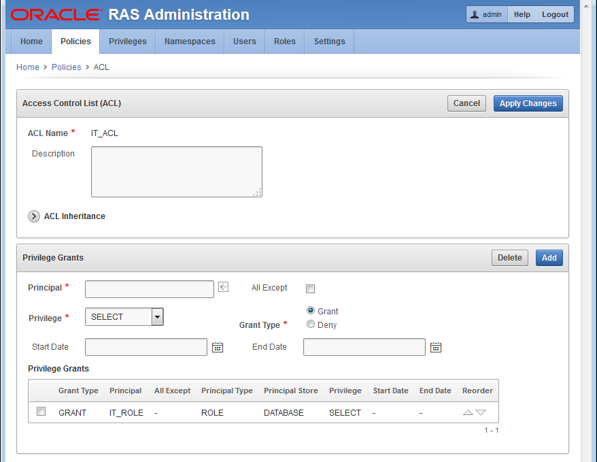
Task: Click the Policies breadcrumb link
Action: pos(66,67)
